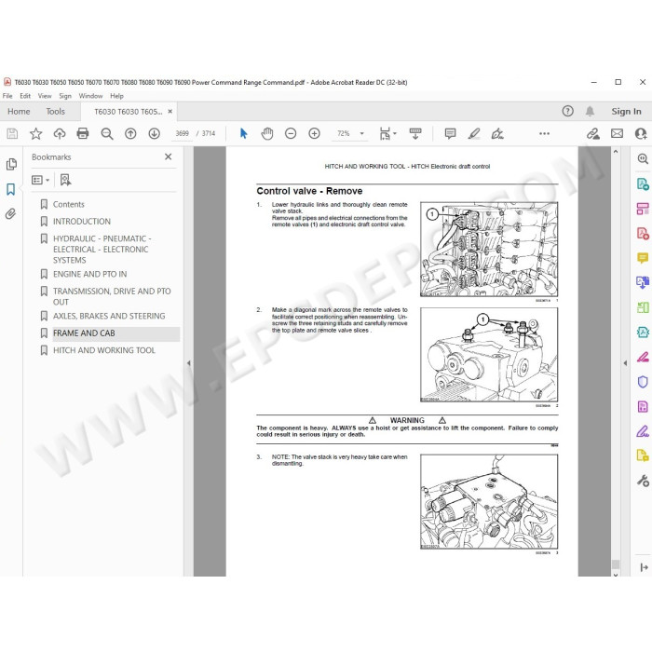Open the Edit menu
Viewport: 652px width, 652px height.
click(x=25, y=96)
